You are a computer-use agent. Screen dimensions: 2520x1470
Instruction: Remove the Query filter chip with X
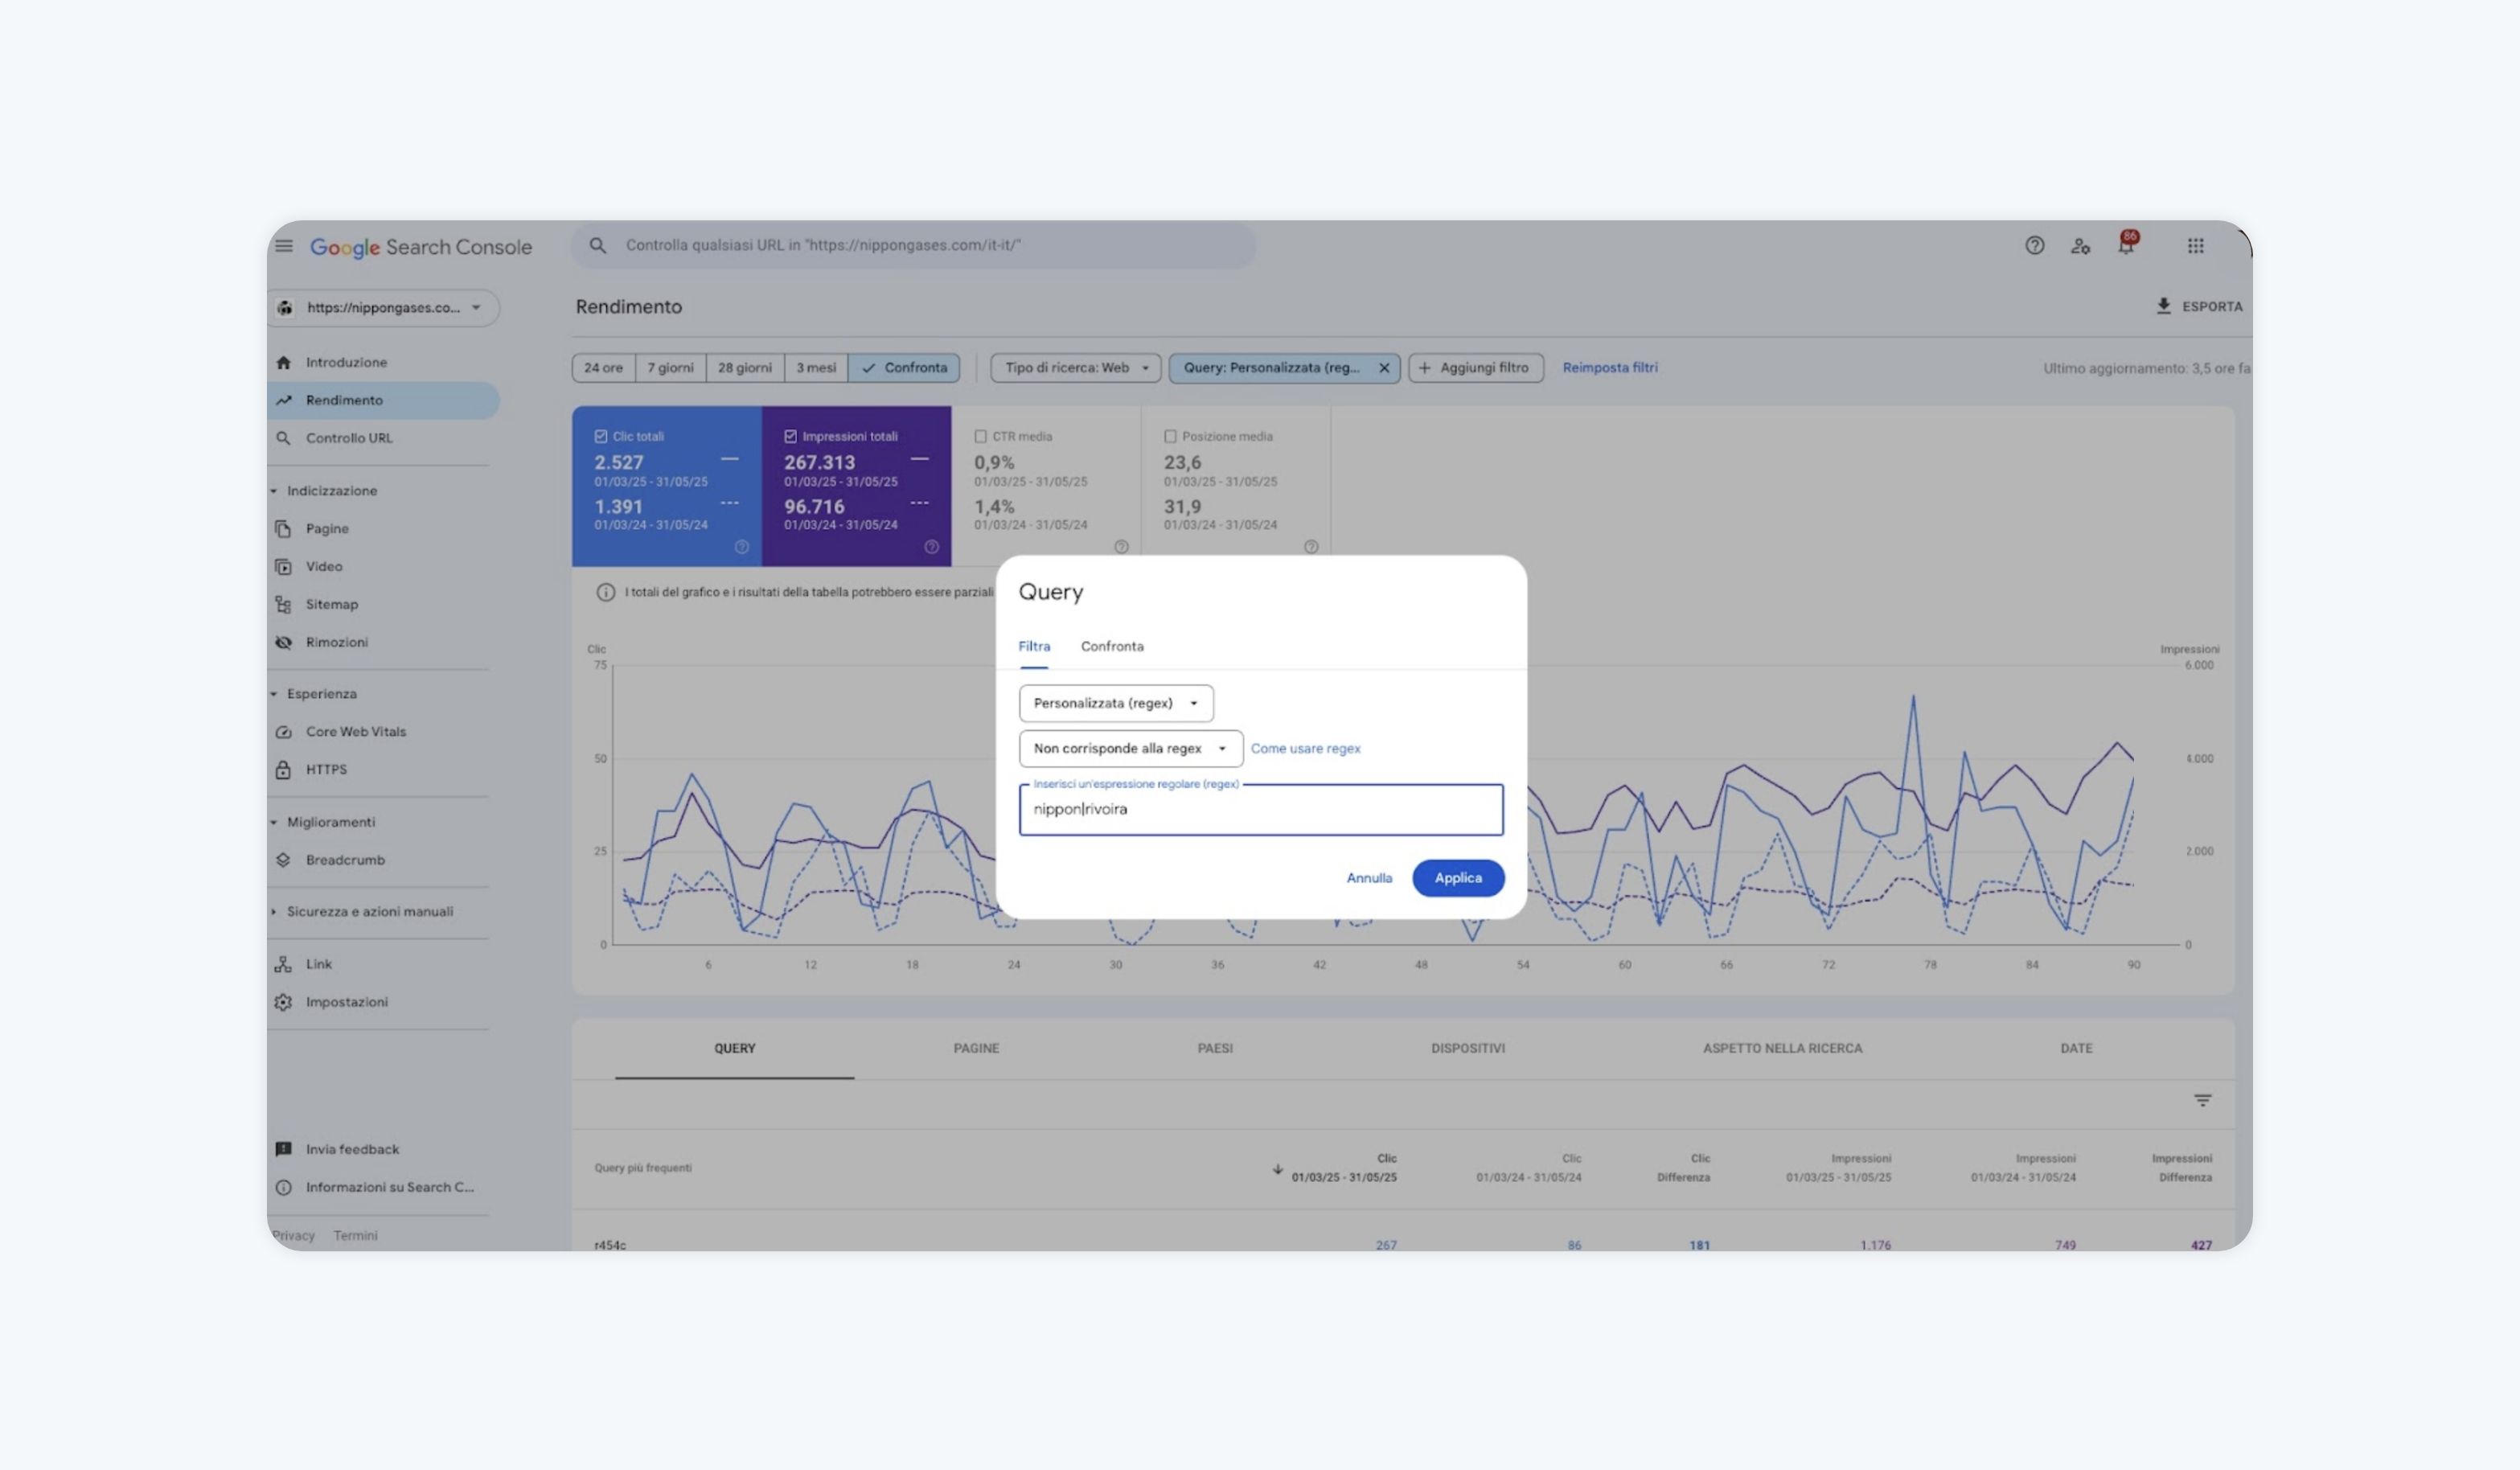pyautogui.click(x=1384, y=368)
